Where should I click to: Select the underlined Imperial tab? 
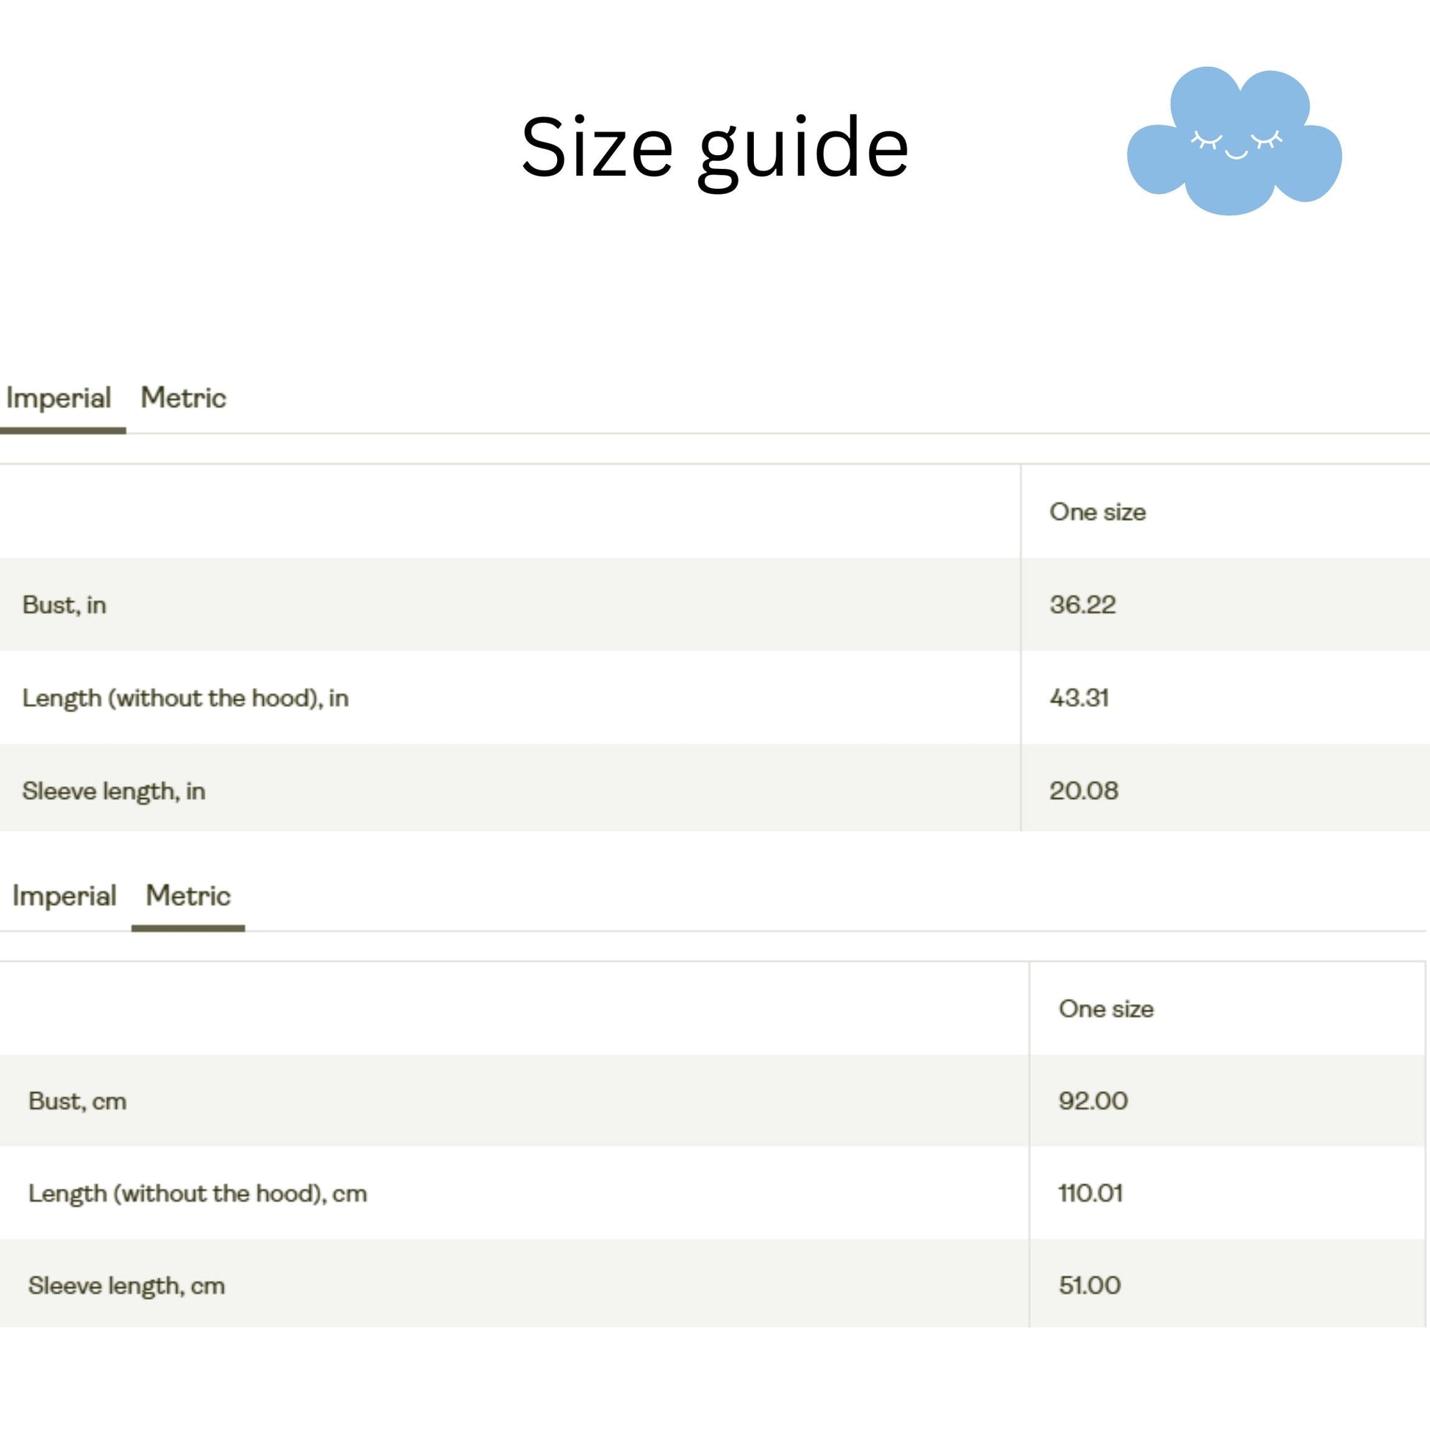(x=59, y=398)
